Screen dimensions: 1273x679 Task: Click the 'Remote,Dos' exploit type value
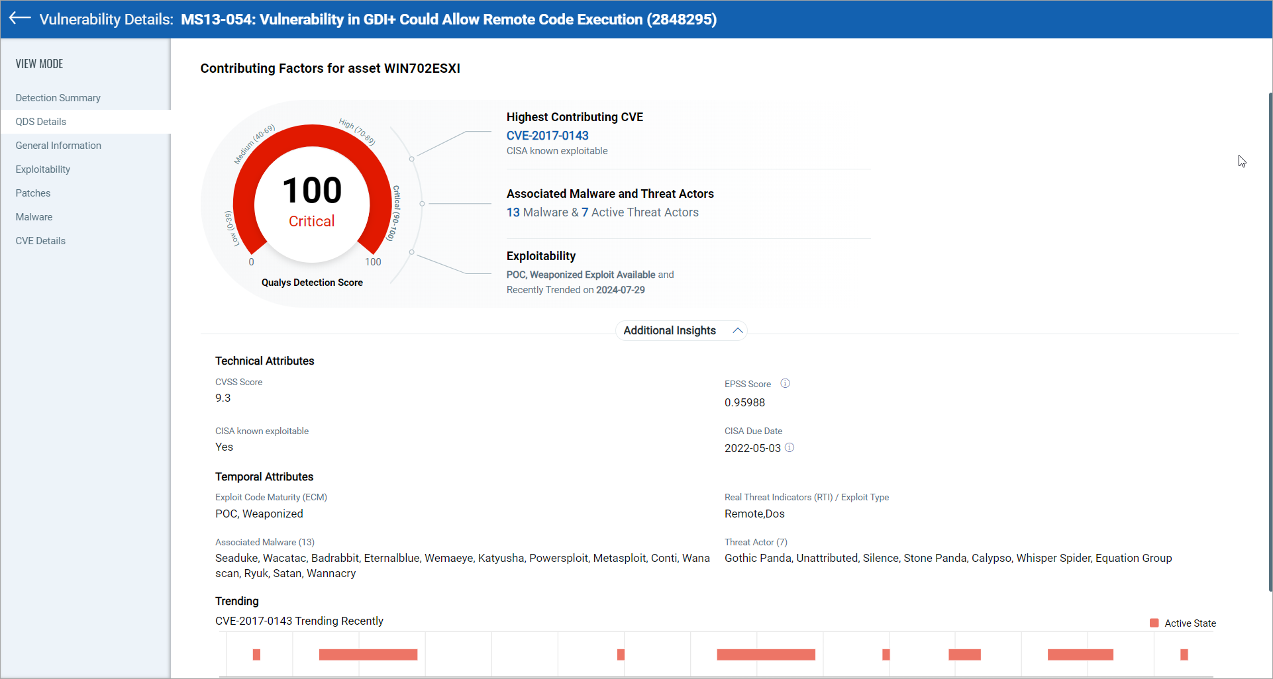(x=754, y=514)
